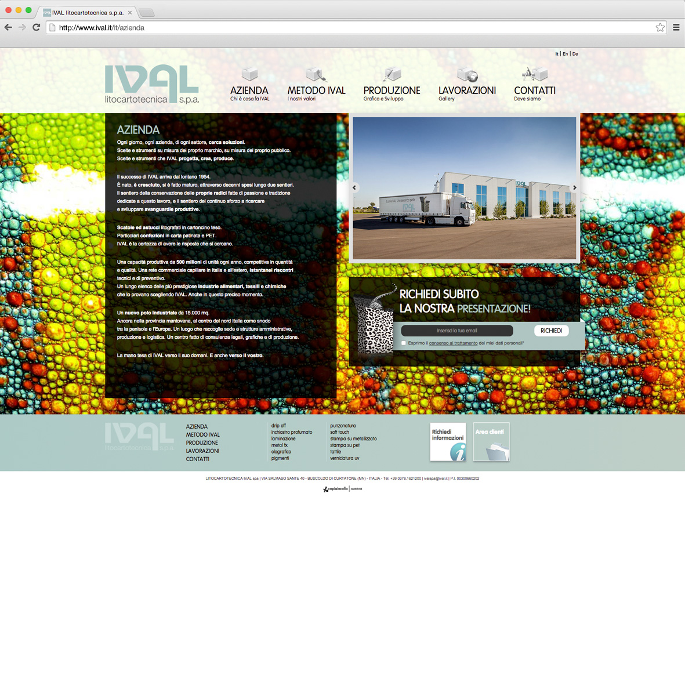Click the email input field
The image size is (685, 685).
coord(457,331)
